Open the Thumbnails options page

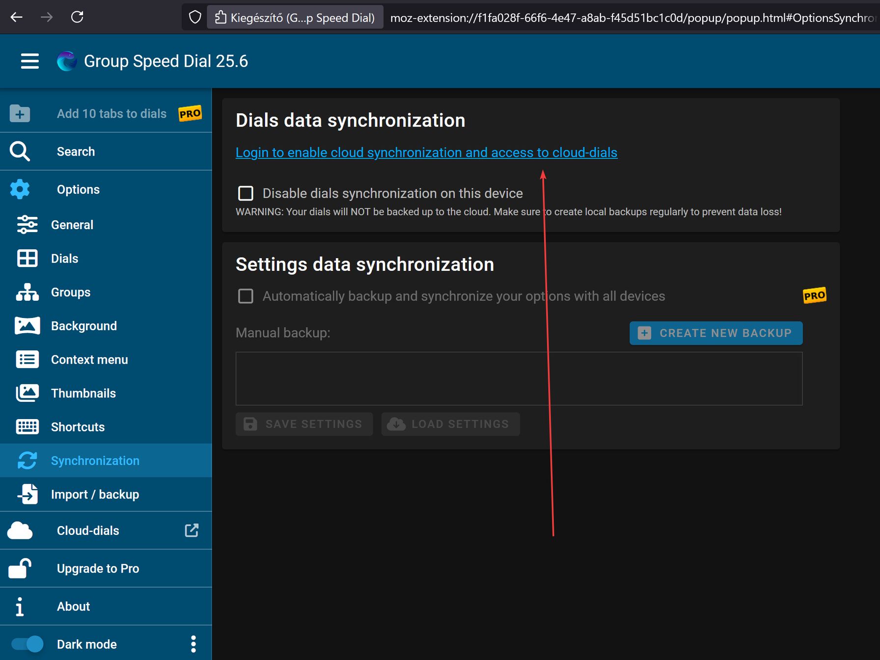[x=106, y=393]
